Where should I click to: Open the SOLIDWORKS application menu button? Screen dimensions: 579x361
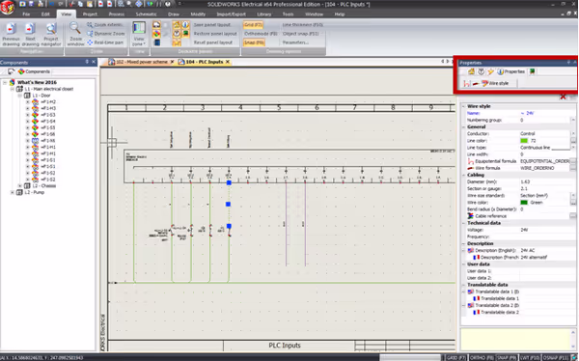tap(7, 7)
